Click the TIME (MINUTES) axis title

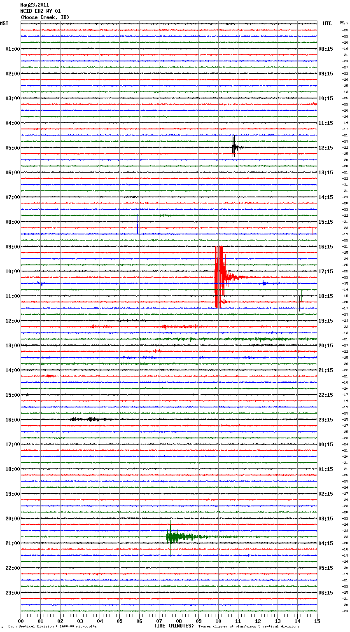point(174,626)
